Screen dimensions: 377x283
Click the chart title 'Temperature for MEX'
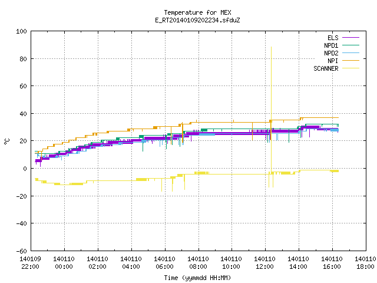(197, 12)
